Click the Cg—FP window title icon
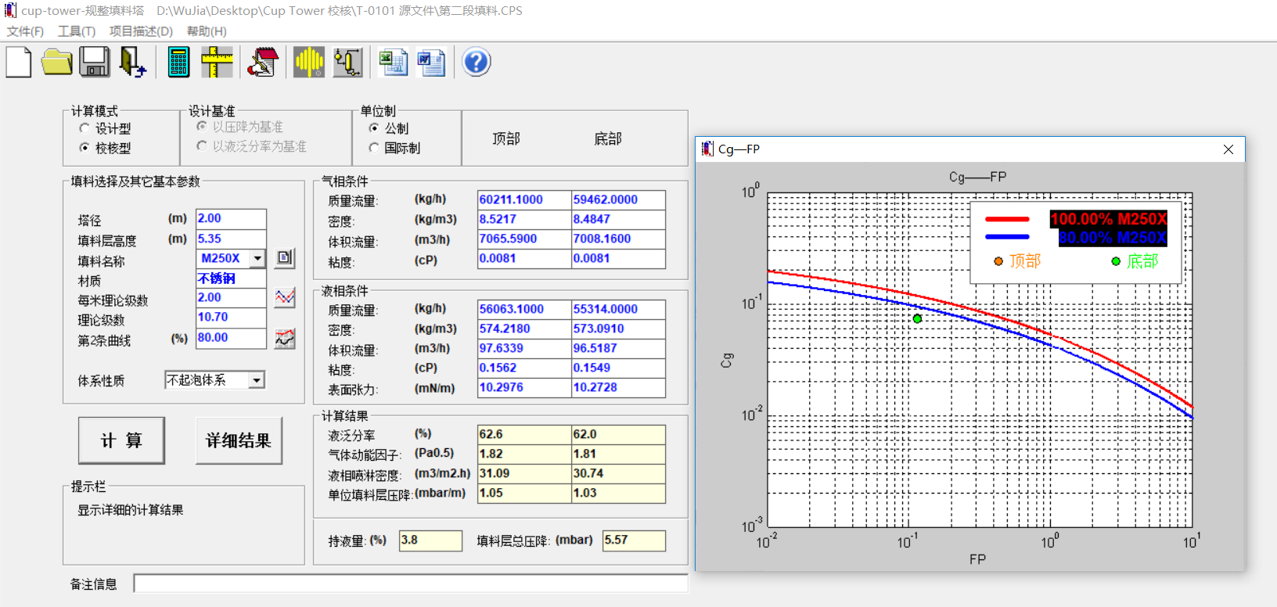This screenshot has height=607, width=1277. [x=707, y=149]
